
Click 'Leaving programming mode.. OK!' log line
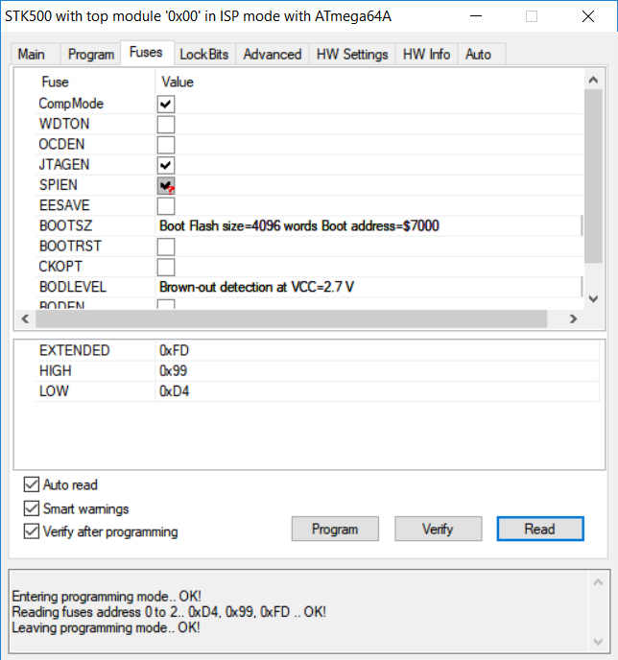click(107, 627)
